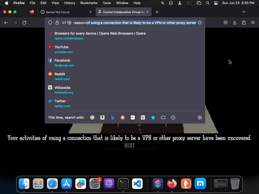Open Visual Studio Code in Dock
This screenshot has height=194, width=259.
137,184
